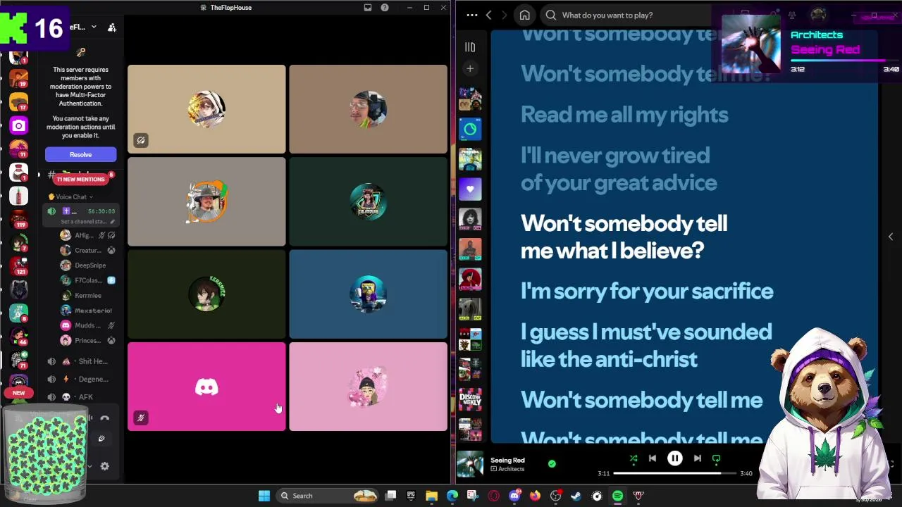Open the wolf server icon
The width and height of the screenshot is (902, 507).
point(19,289)
